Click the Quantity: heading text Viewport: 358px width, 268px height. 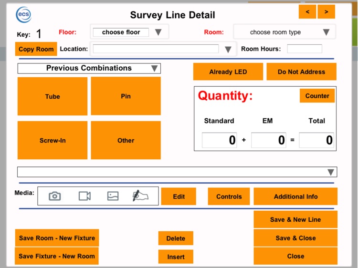pos(225,95)
